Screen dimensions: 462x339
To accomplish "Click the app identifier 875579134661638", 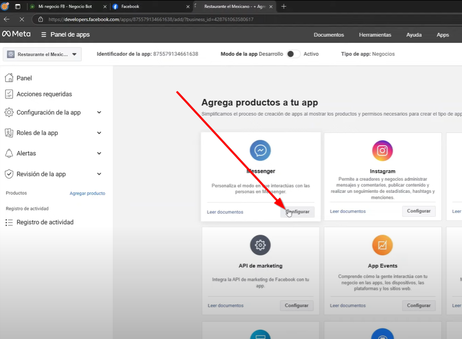I will pyautogui.click(x=176, y=54).
